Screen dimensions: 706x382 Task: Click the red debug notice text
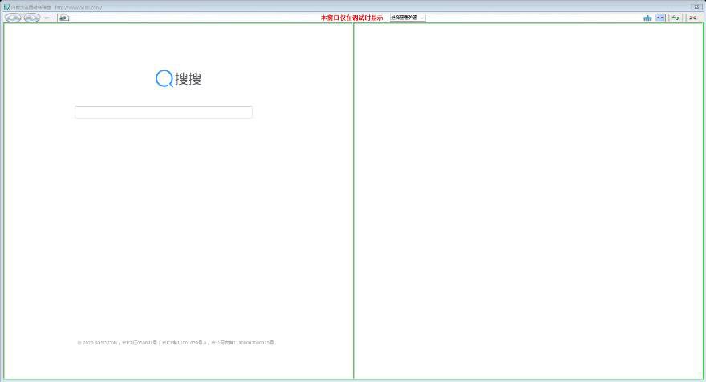coord(351,18)
